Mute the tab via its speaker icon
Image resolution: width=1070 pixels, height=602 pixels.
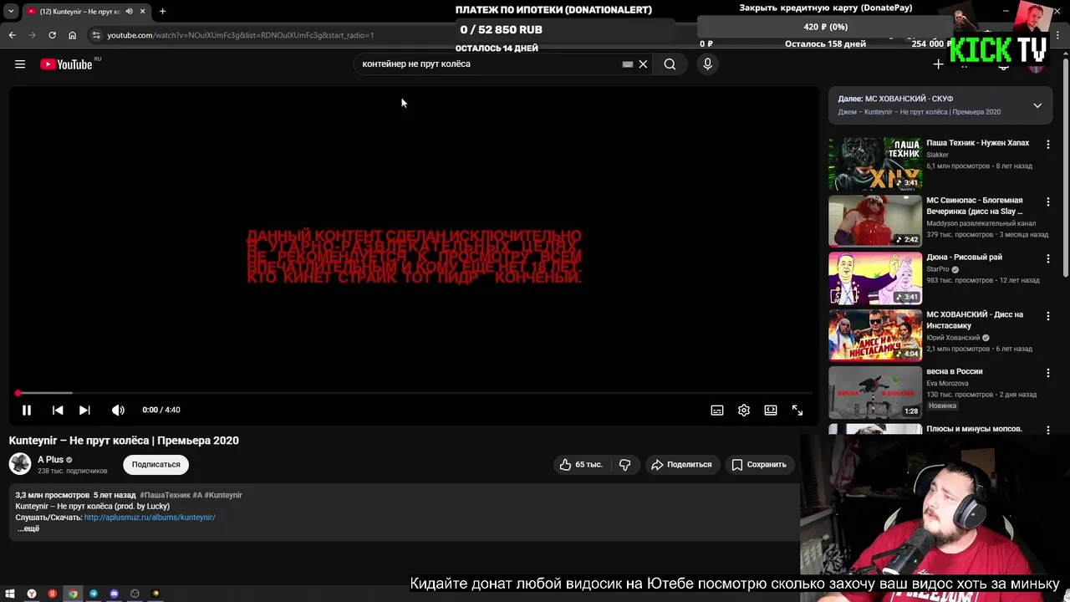point(129,12)
